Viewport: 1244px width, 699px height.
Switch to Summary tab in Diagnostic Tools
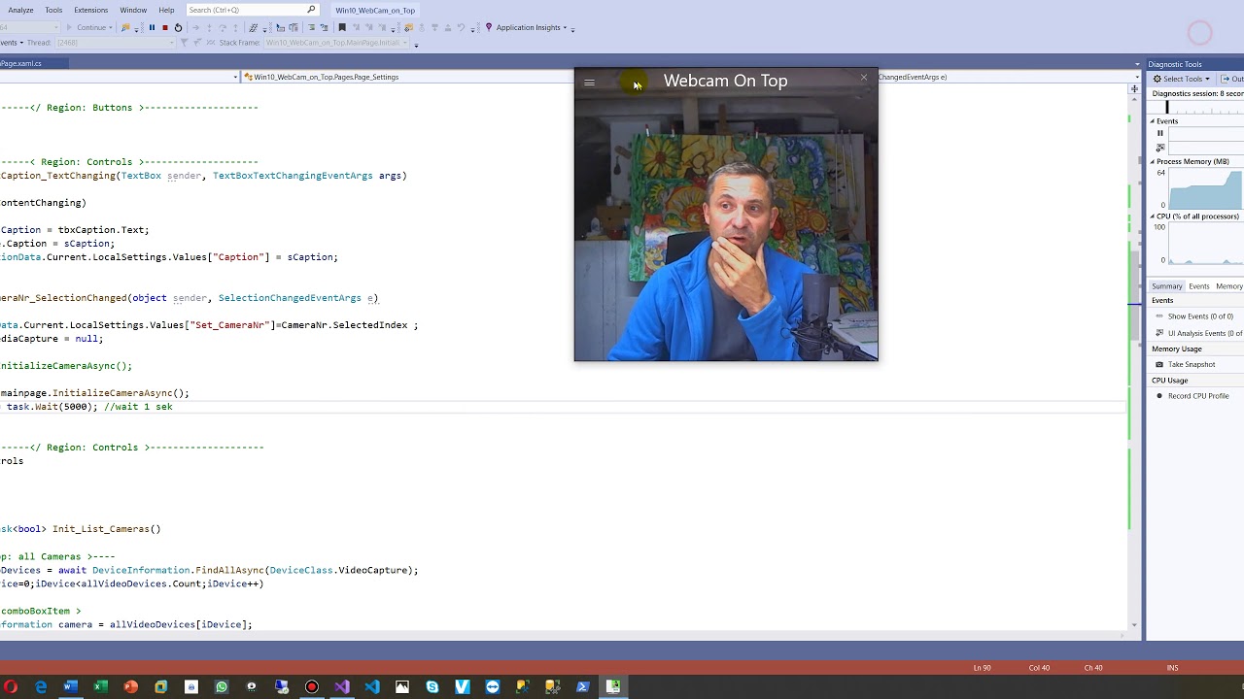coord(1167,286)
